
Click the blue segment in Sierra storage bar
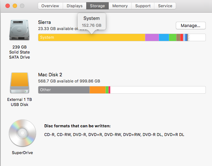coord(164,37)
